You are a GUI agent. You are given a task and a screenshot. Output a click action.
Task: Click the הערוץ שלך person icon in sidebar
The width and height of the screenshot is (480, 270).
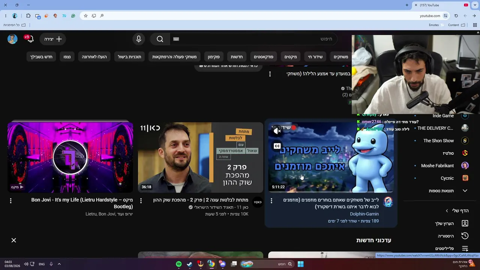click(x=465, y=223)
